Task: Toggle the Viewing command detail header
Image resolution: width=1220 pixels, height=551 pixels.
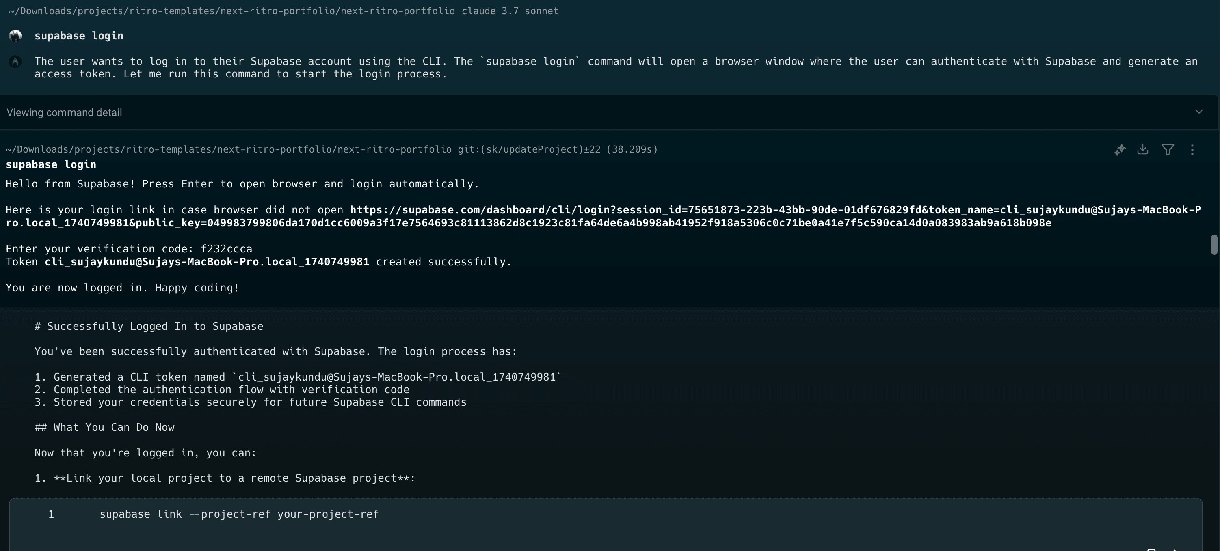Action: (64, 112)
